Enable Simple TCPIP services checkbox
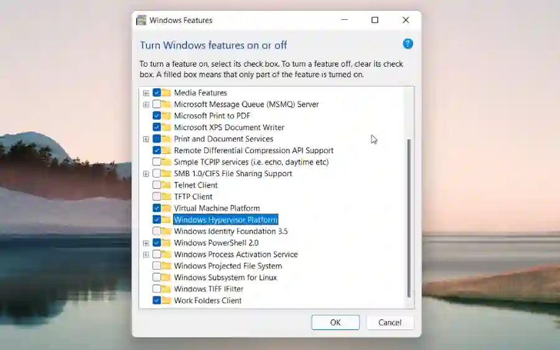Screen dimensions: 560x350 point(156,161)
